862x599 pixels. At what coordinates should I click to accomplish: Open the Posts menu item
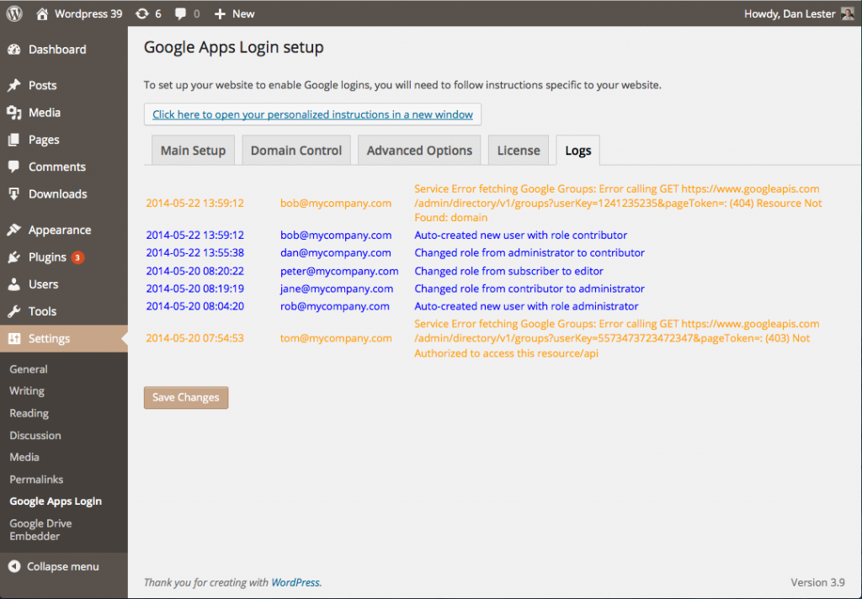coord(64,85)
